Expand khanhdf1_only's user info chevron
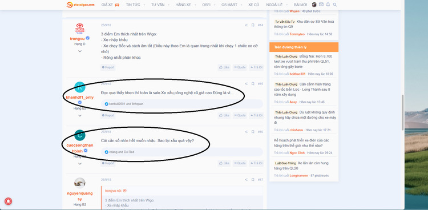The image size is (428, 210). [80, 115]
